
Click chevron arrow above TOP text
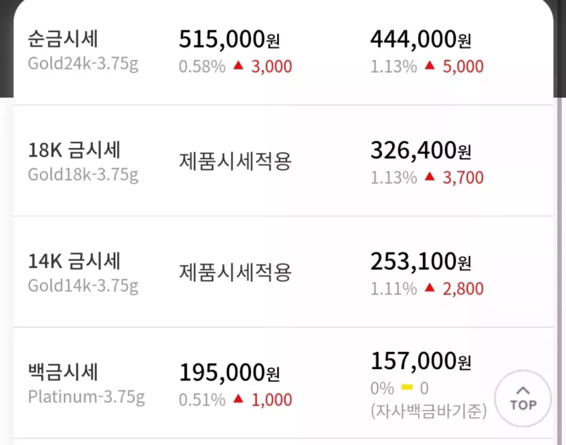coord(523,390)
